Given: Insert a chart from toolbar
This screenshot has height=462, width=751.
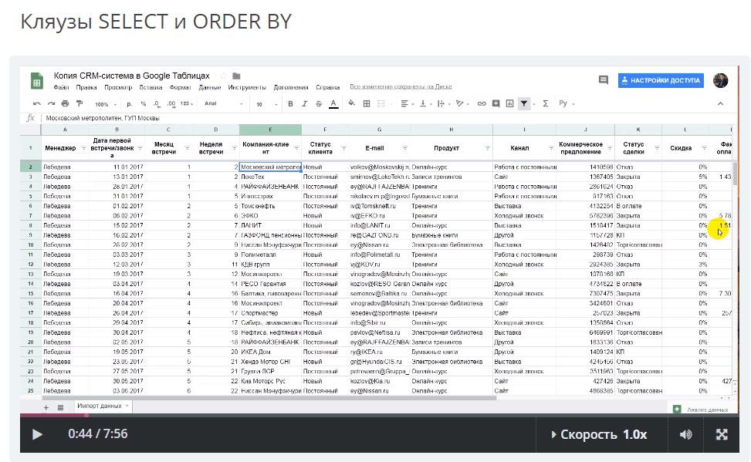Looking at the screenshot, I should [x=510, y=103].
